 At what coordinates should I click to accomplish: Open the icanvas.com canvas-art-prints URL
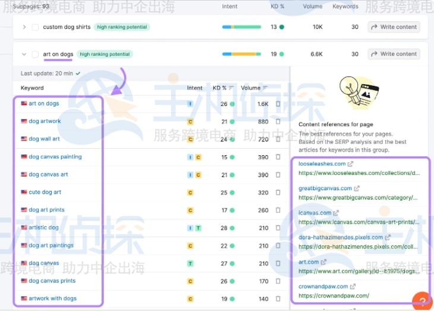click(x=359, y=222)
